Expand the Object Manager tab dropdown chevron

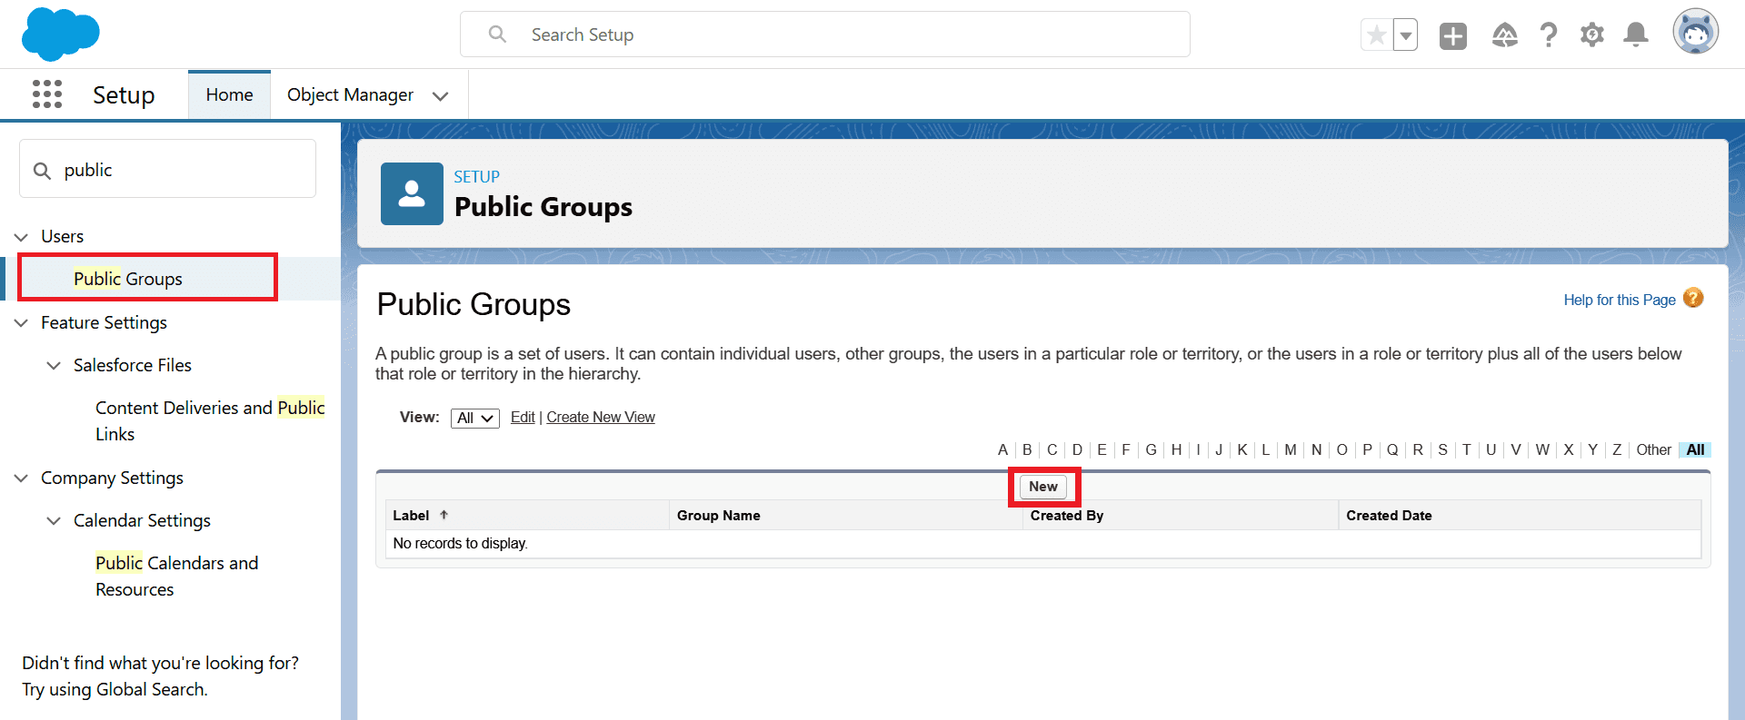click(x=441, y=96)
